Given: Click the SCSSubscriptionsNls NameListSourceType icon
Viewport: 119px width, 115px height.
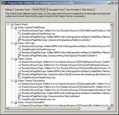Looking at the screenshot, I should point(20,84).
